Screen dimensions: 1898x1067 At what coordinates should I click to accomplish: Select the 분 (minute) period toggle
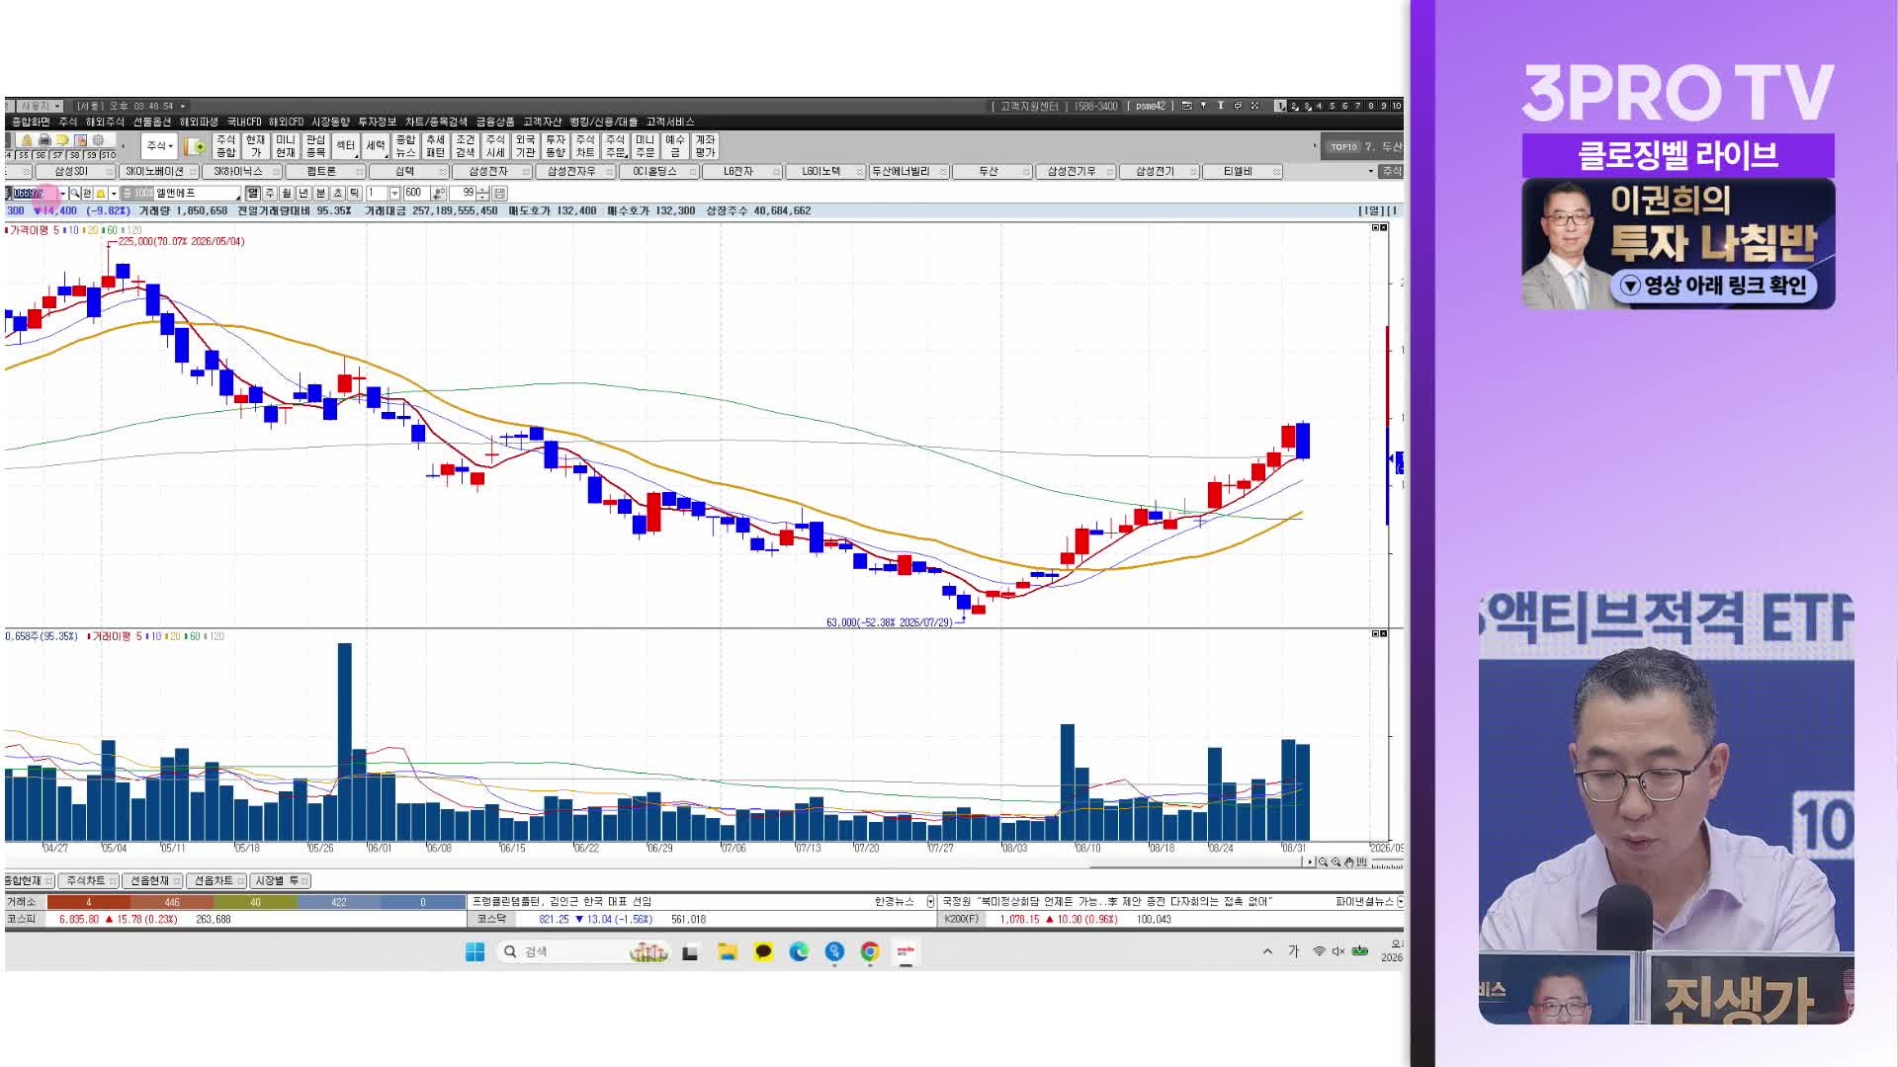320,193
